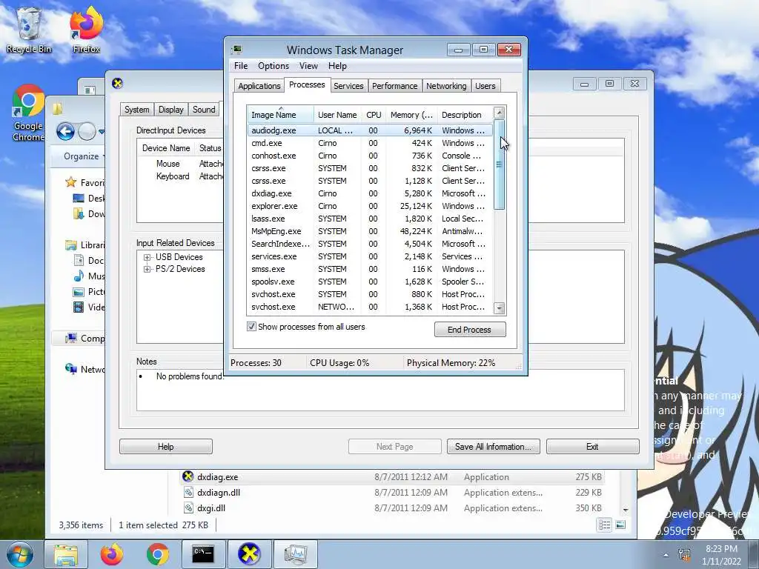The height and width of the screenshot is (569, 759).
Task: Switch to Performance tab
Action: pyautogui.click(x=394, y=86)
